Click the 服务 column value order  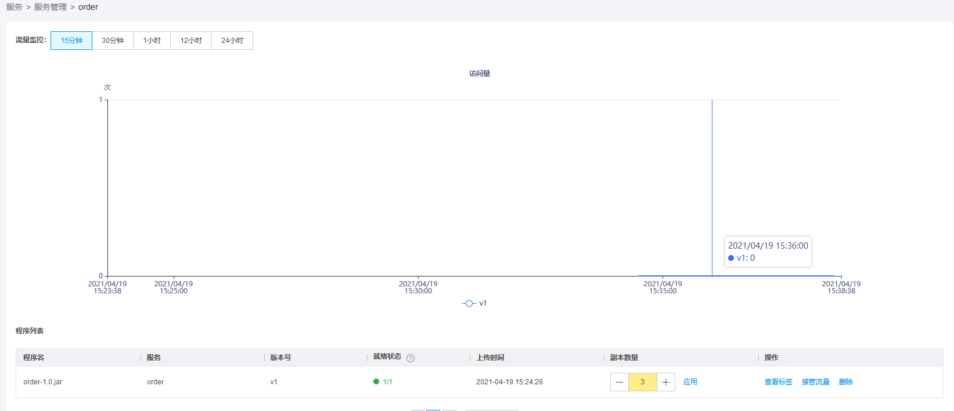tap(156, 382)
